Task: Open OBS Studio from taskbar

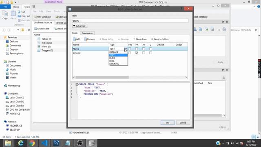Action: coord(80,143)
